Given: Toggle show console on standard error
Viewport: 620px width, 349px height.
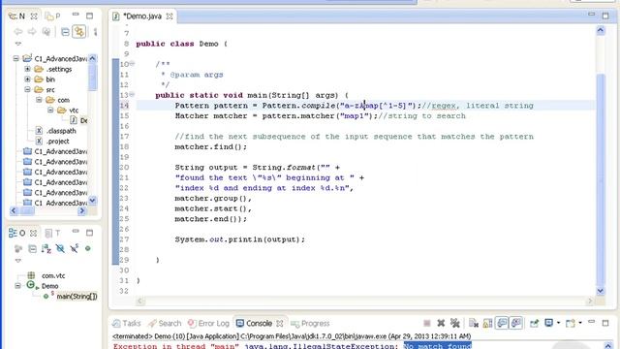Looking at the screenshot, I should coord(516,323).
